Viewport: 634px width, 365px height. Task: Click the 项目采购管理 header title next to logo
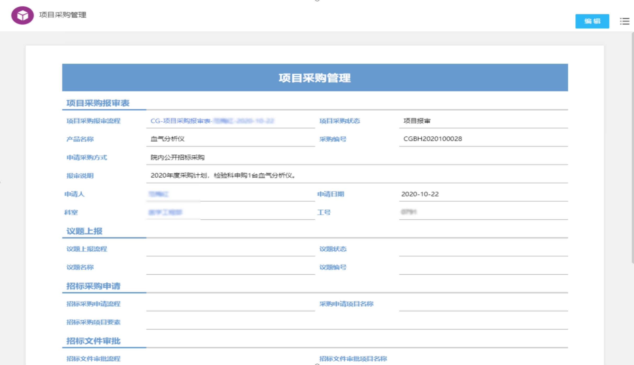coord(63,15)
